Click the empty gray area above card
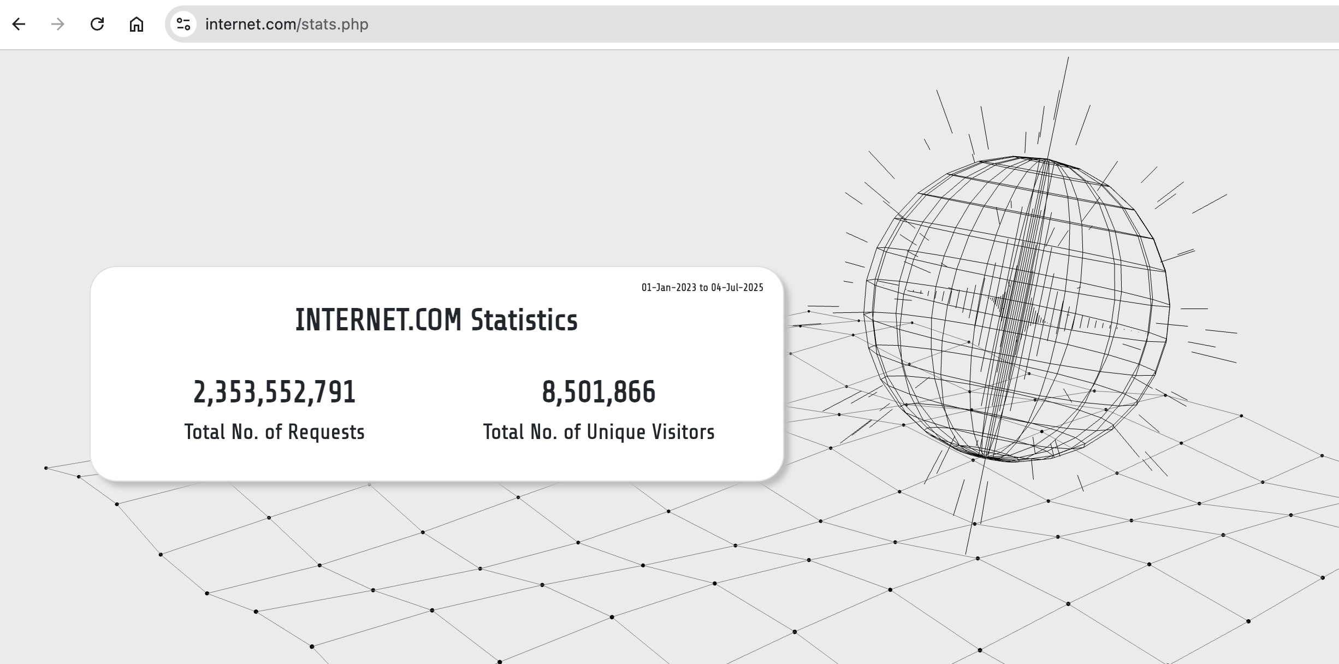The width and height of the screenshot is (1339, 664). [437, 164]
